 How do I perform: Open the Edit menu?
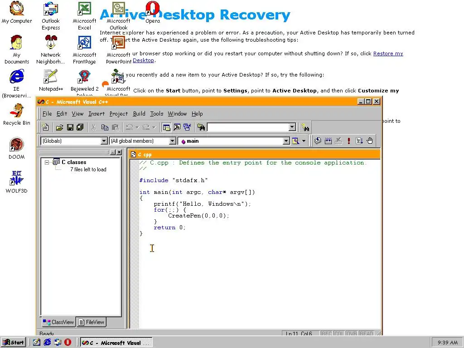(x=62, y=114)
